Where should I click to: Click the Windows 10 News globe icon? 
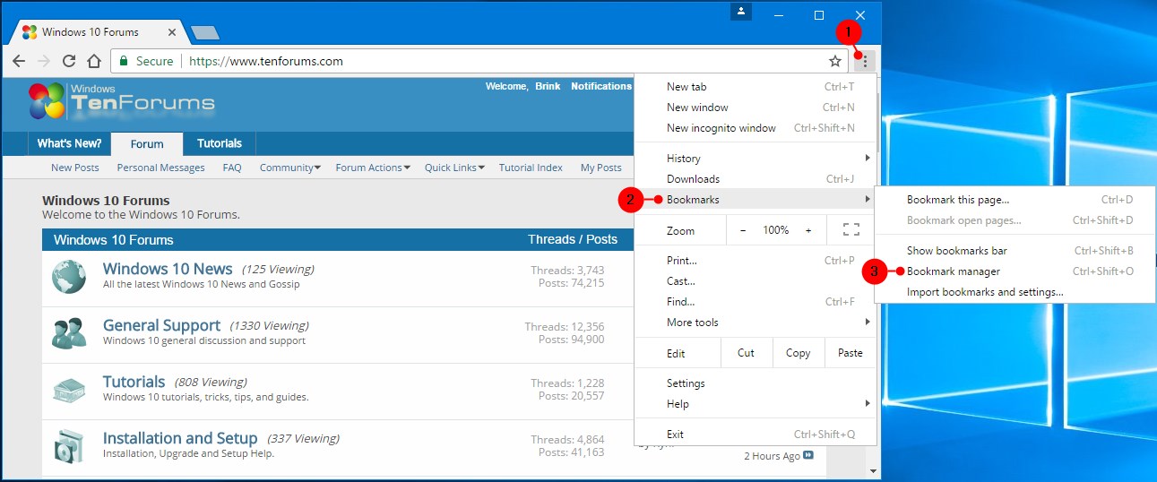[x=69, y=277]
